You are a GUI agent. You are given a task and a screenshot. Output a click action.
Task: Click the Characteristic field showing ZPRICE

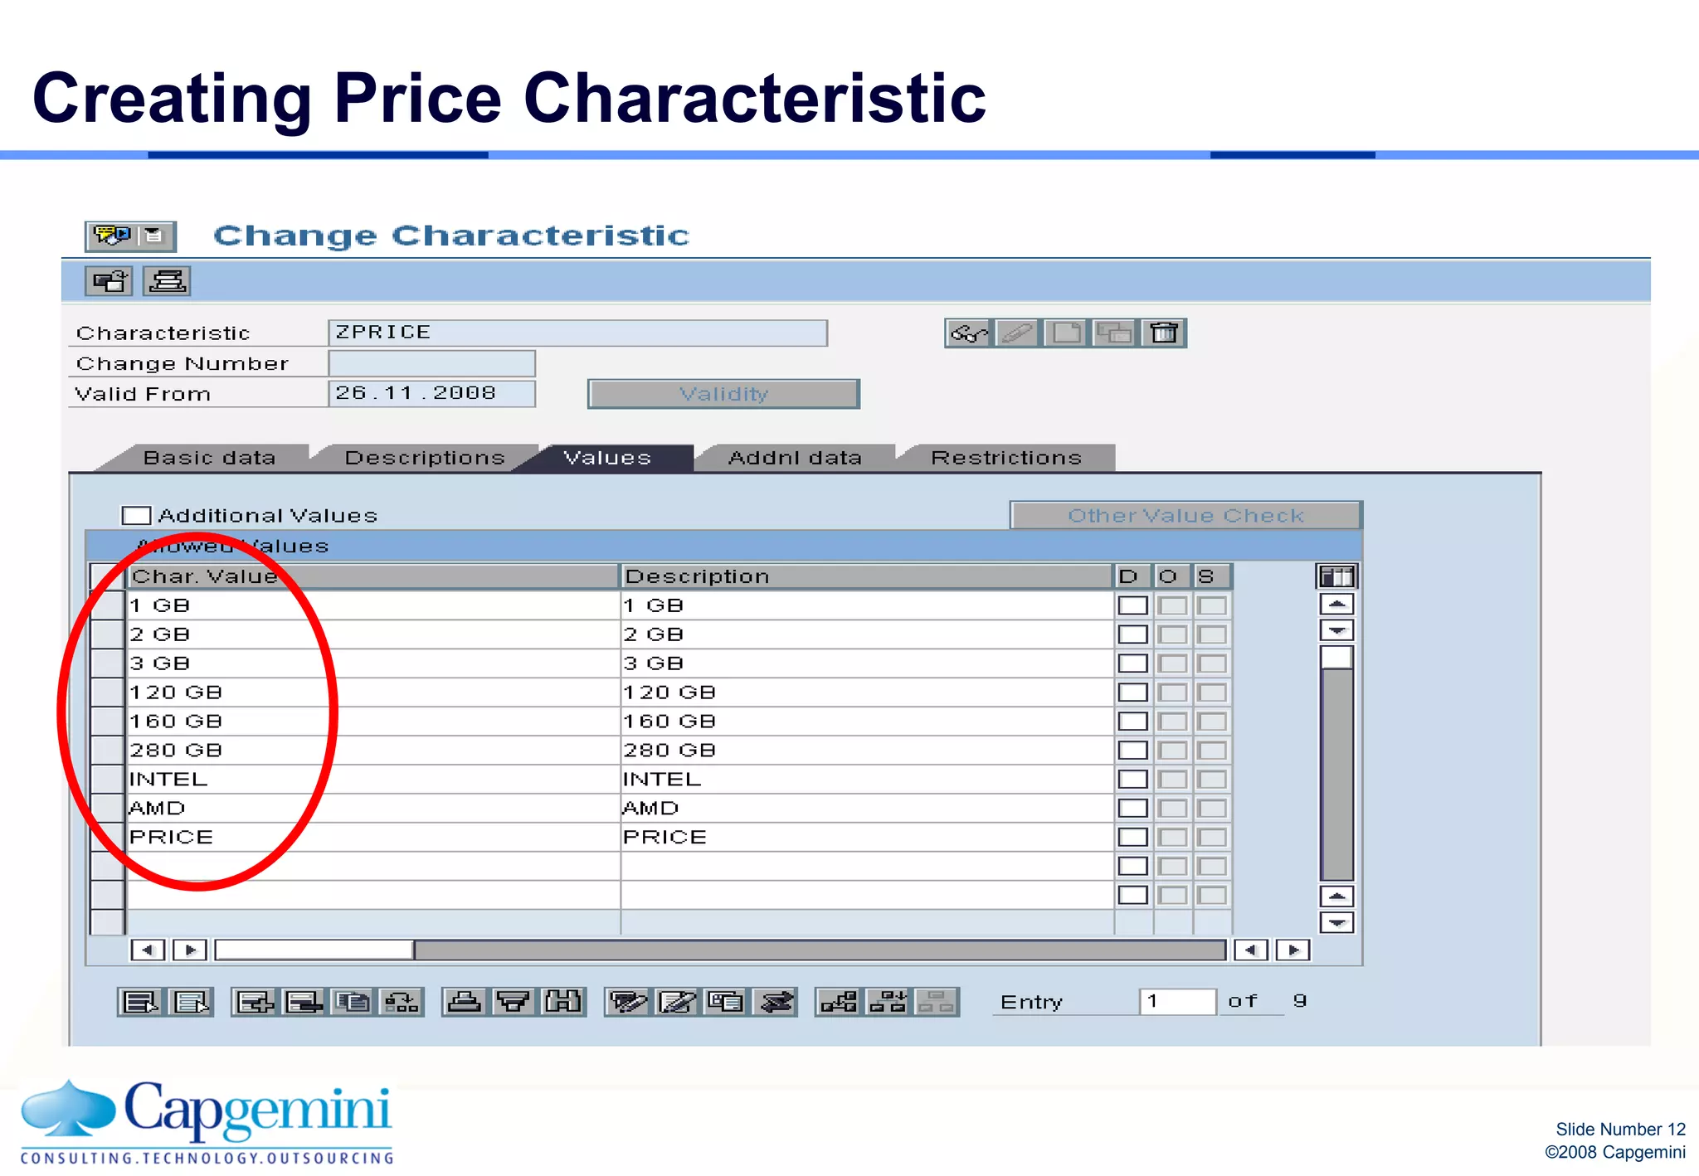[x=577, y=333]
